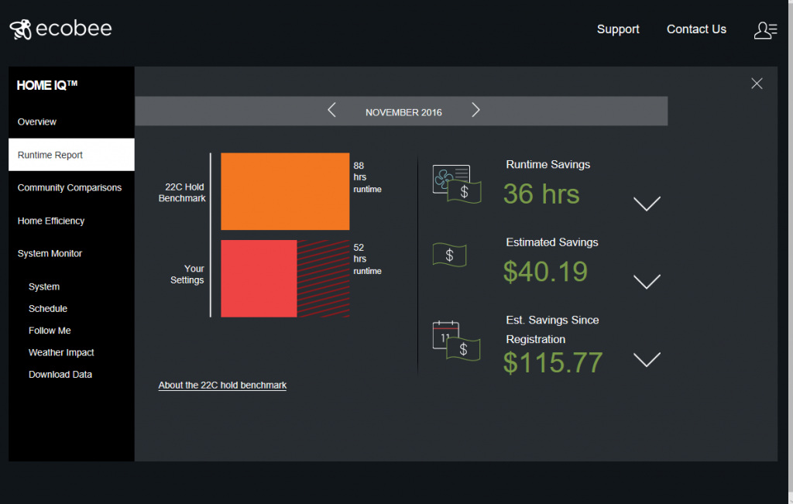
Task: Expand Estimated Savings details chevron
Action: [x=647, y=282]
